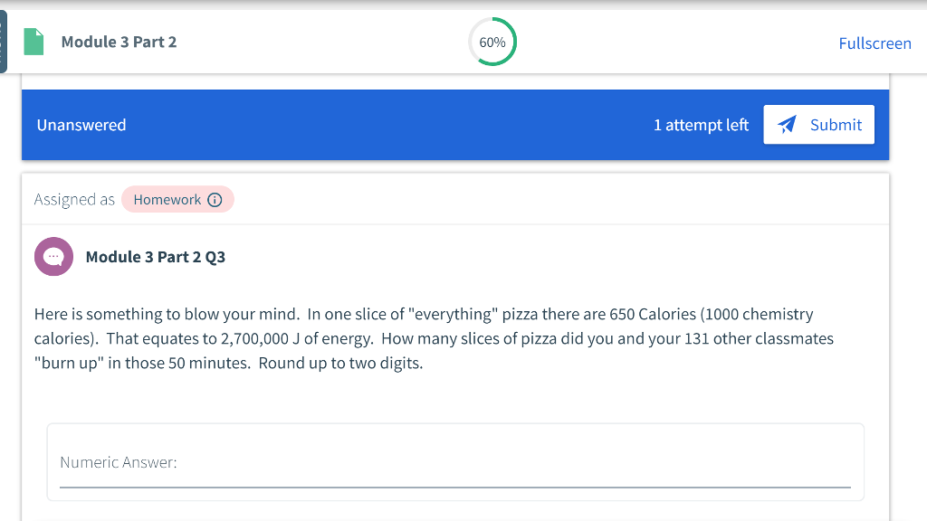Click the purple chat bubble question icon

[53, 256]
